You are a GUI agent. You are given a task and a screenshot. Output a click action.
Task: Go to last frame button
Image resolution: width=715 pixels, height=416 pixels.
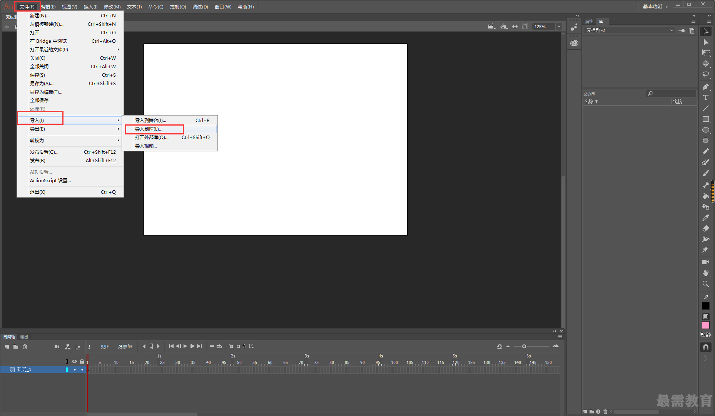(x=199, y=346)
